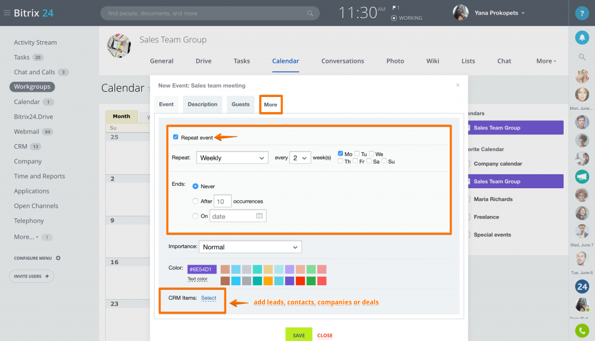The height and width of the screenshot is (341, 595).
Task: Open the Importance Normal dropdown
Action: coord(250,247)
